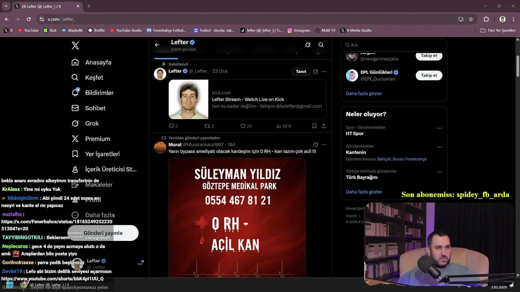The width and height of the screenshot is (520, 292).
Task: Click Grok icon on Murat's post
Action: [316, 144]
